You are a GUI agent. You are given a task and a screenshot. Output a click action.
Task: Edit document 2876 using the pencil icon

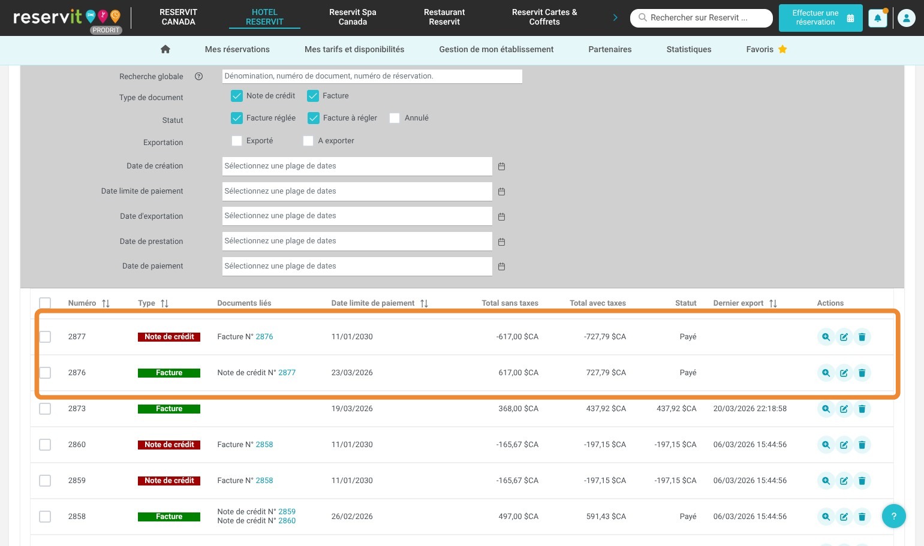click(844, 373)
